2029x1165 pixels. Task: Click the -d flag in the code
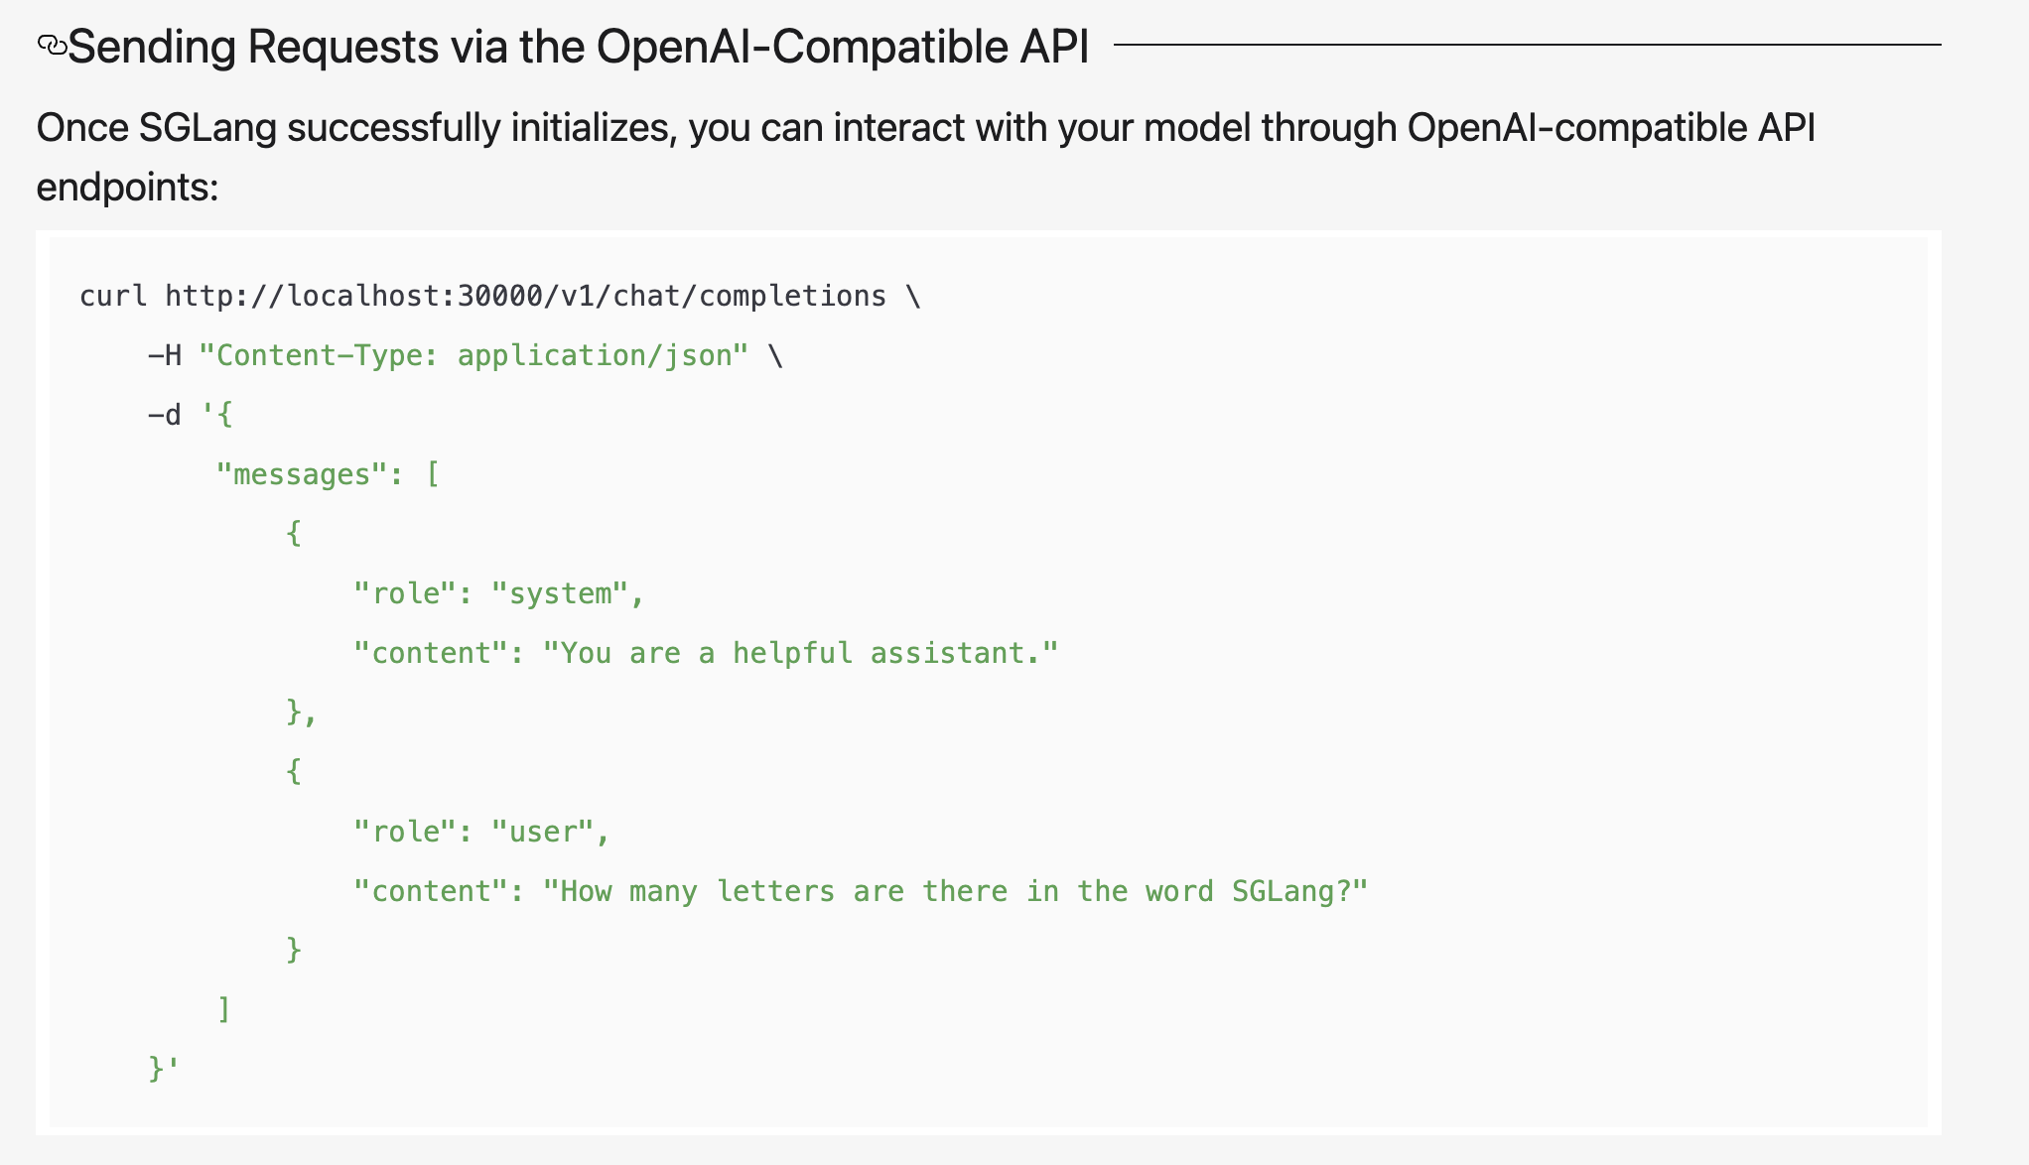pyautogui.click(x=165, y=415)
